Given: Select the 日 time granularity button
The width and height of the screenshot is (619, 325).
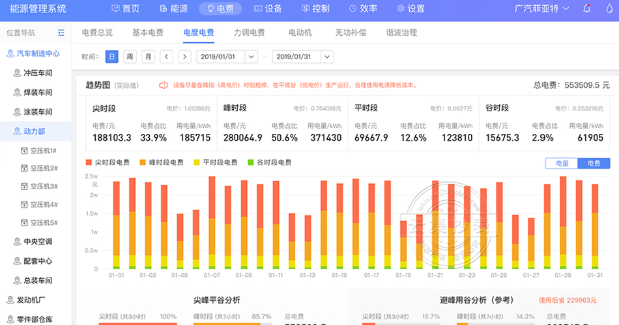Looking at the screenshot, I should tap(111, 57).
